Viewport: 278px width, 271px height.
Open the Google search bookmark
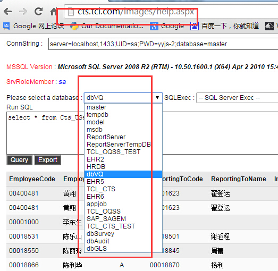pyautogui.click(x=167, y=26)
